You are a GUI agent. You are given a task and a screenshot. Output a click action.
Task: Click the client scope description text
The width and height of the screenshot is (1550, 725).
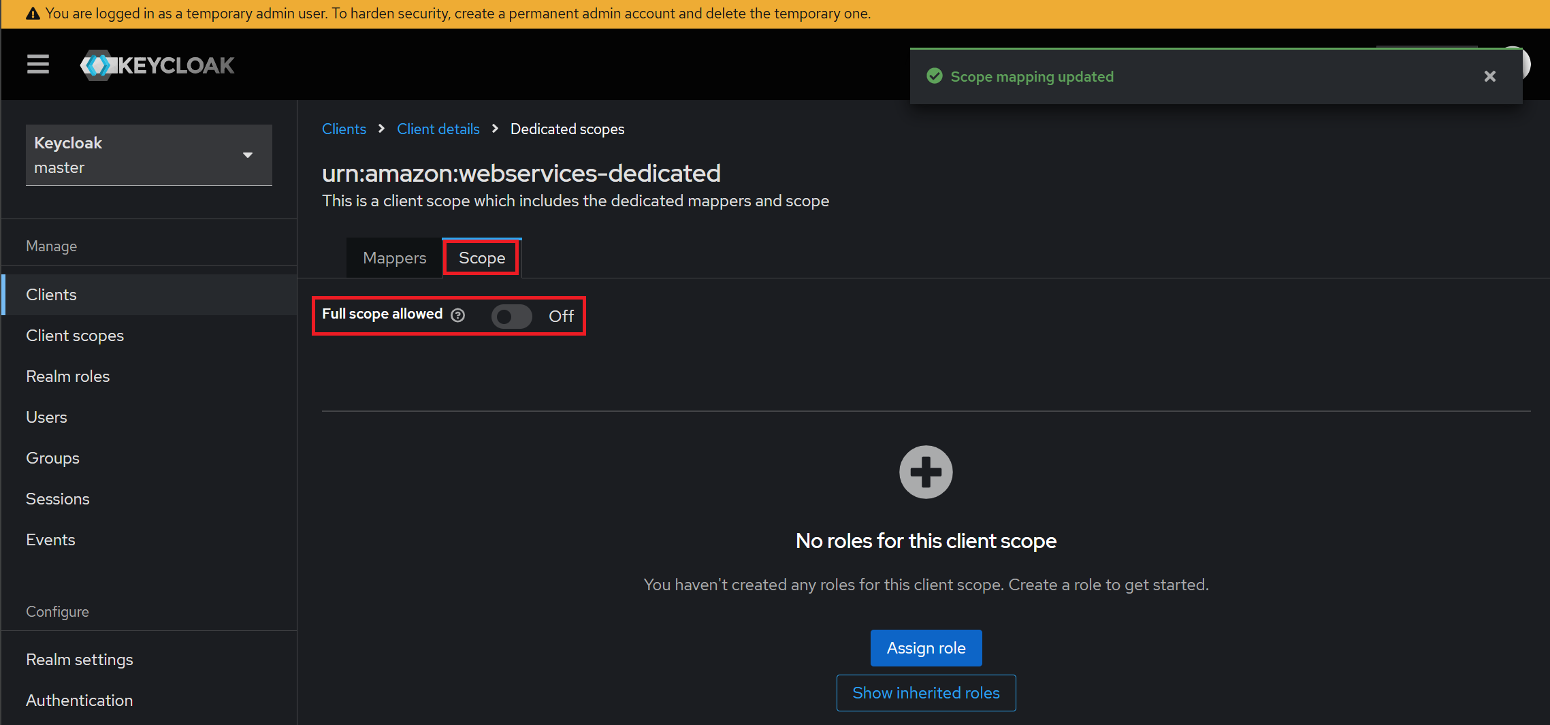click(576, 202)
